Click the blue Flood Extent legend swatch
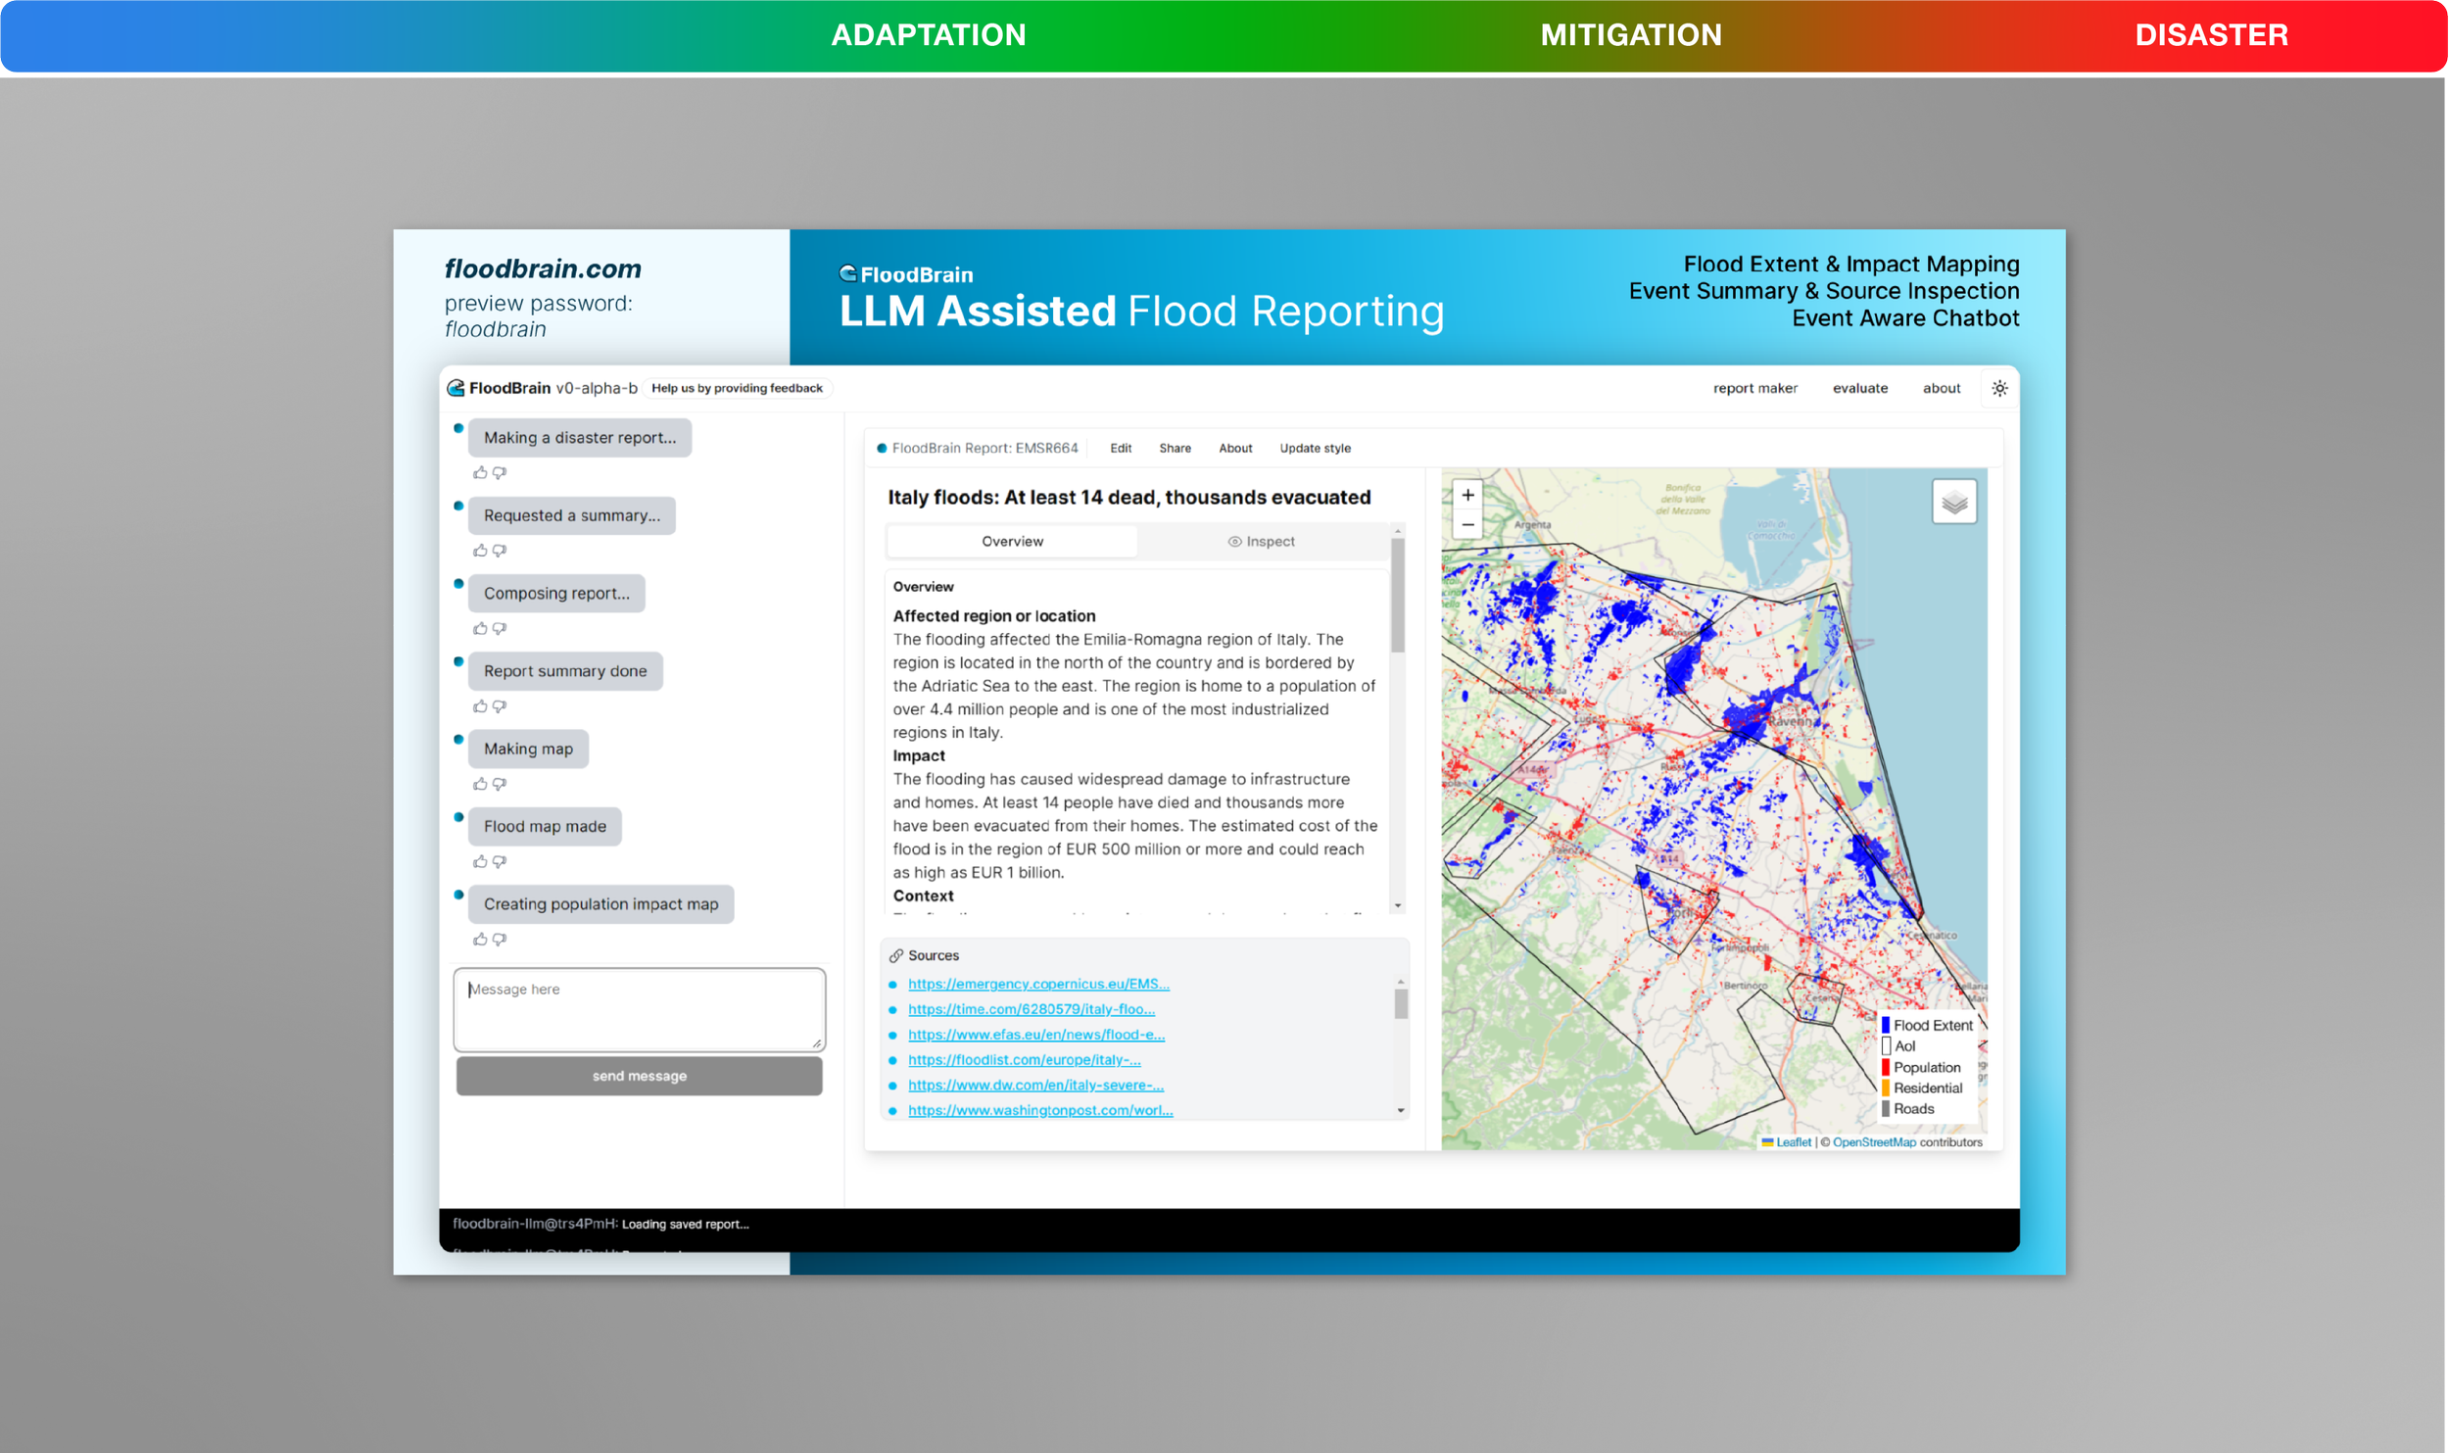The width and height of the screenshot is (2449, 1453). (1885, 1025)
